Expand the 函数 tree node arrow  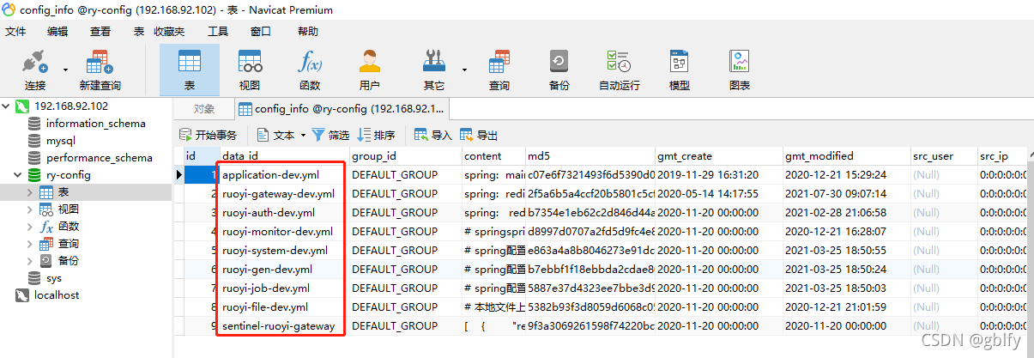pyautogui.click(x=31, y=227)
